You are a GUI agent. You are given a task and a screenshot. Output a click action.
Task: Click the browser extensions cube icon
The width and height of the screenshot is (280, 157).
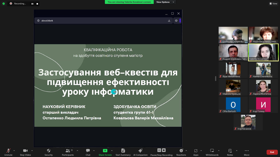pyautogui.click(x=176, y=21)
